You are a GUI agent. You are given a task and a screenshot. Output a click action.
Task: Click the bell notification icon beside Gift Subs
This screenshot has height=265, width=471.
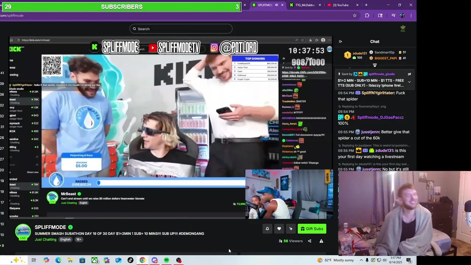click(x=267, y=229)
